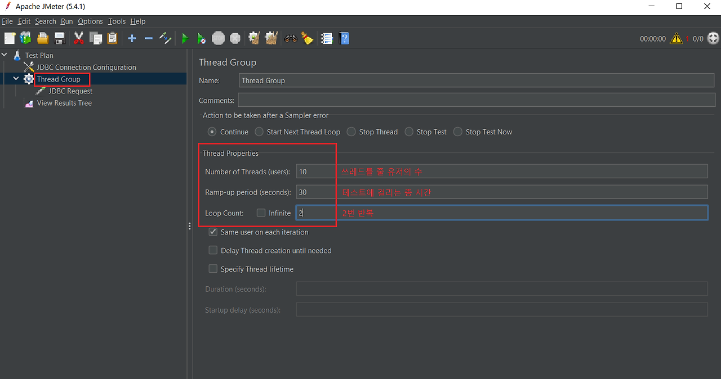
Task: Click the Ramp-up period field
Action: pyautogui.click(x=502, y=192)
